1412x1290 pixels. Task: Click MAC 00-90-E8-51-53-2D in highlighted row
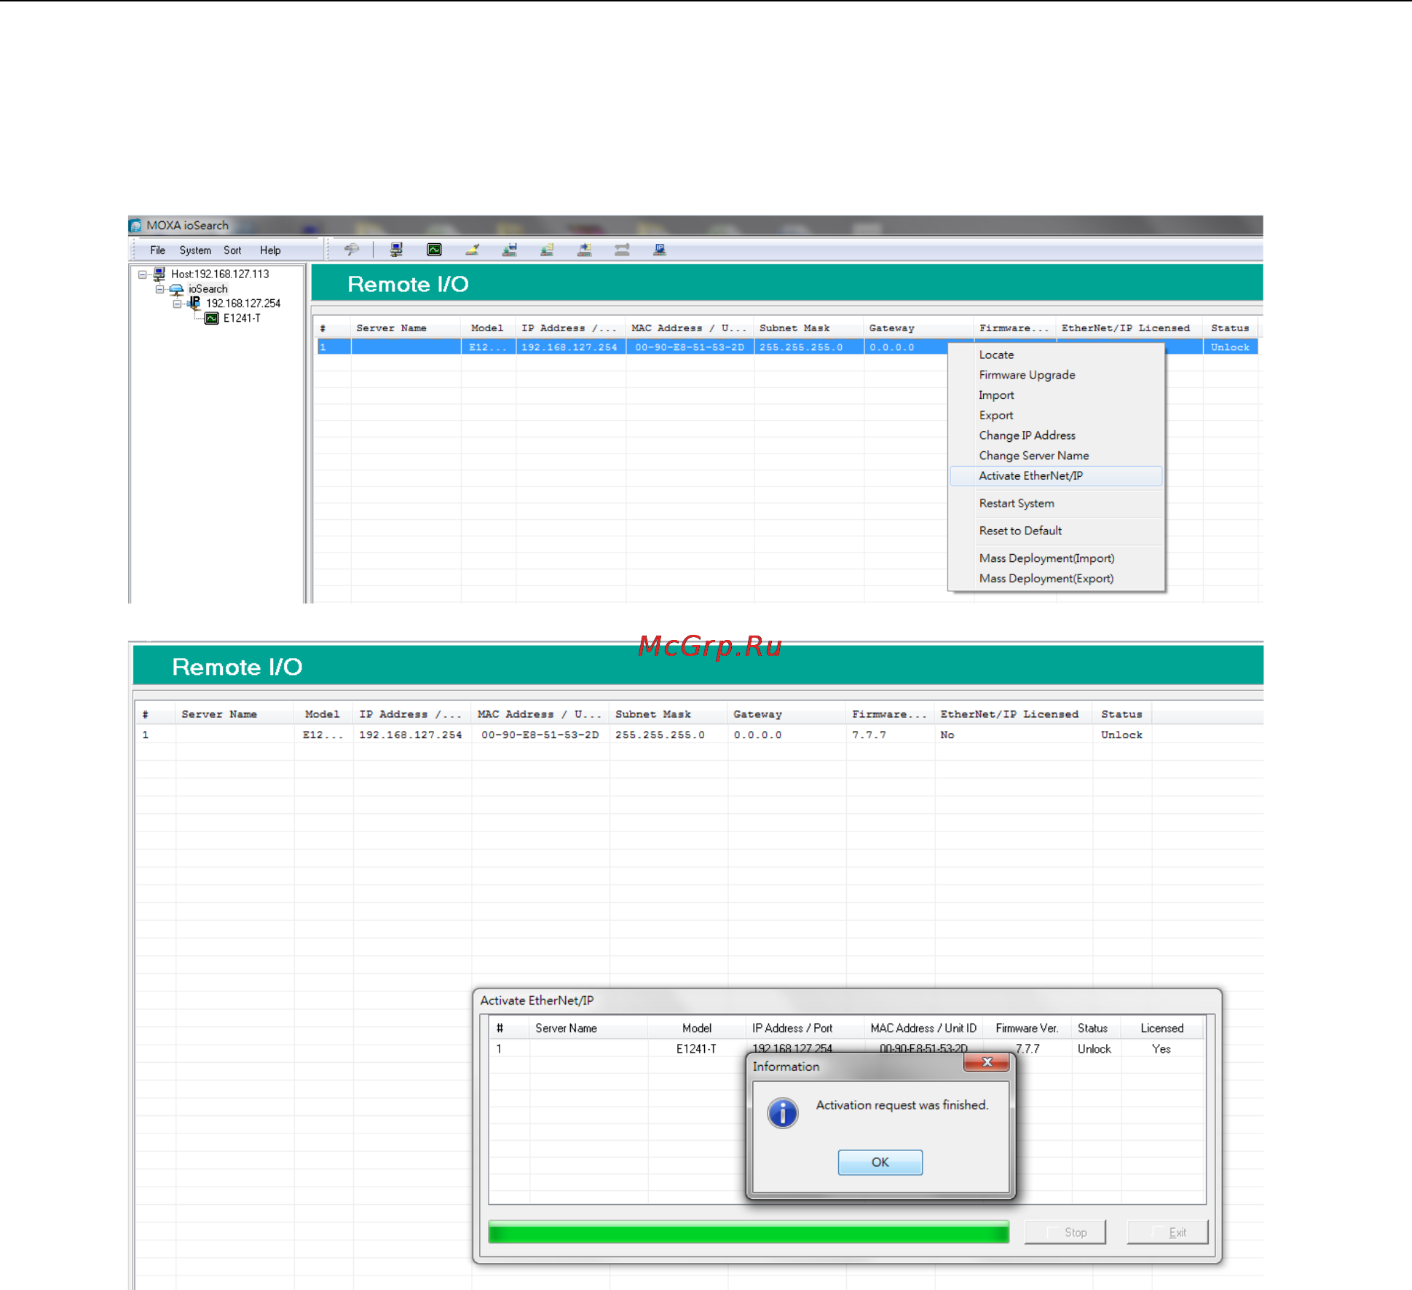(690, 347)
